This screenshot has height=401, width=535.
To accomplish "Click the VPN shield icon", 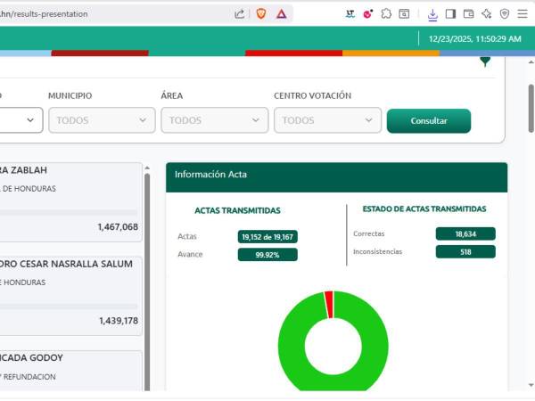I will pos(505,14).
